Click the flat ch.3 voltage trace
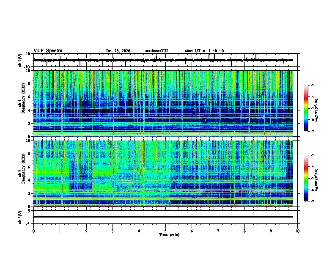The width and height of the screenshot is (335, 259). [x=163, y=217]
